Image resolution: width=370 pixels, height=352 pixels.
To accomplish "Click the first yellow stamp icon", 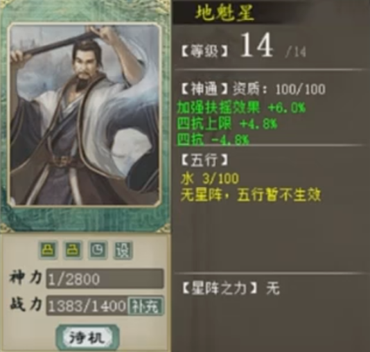I will (x=49, y=249).
